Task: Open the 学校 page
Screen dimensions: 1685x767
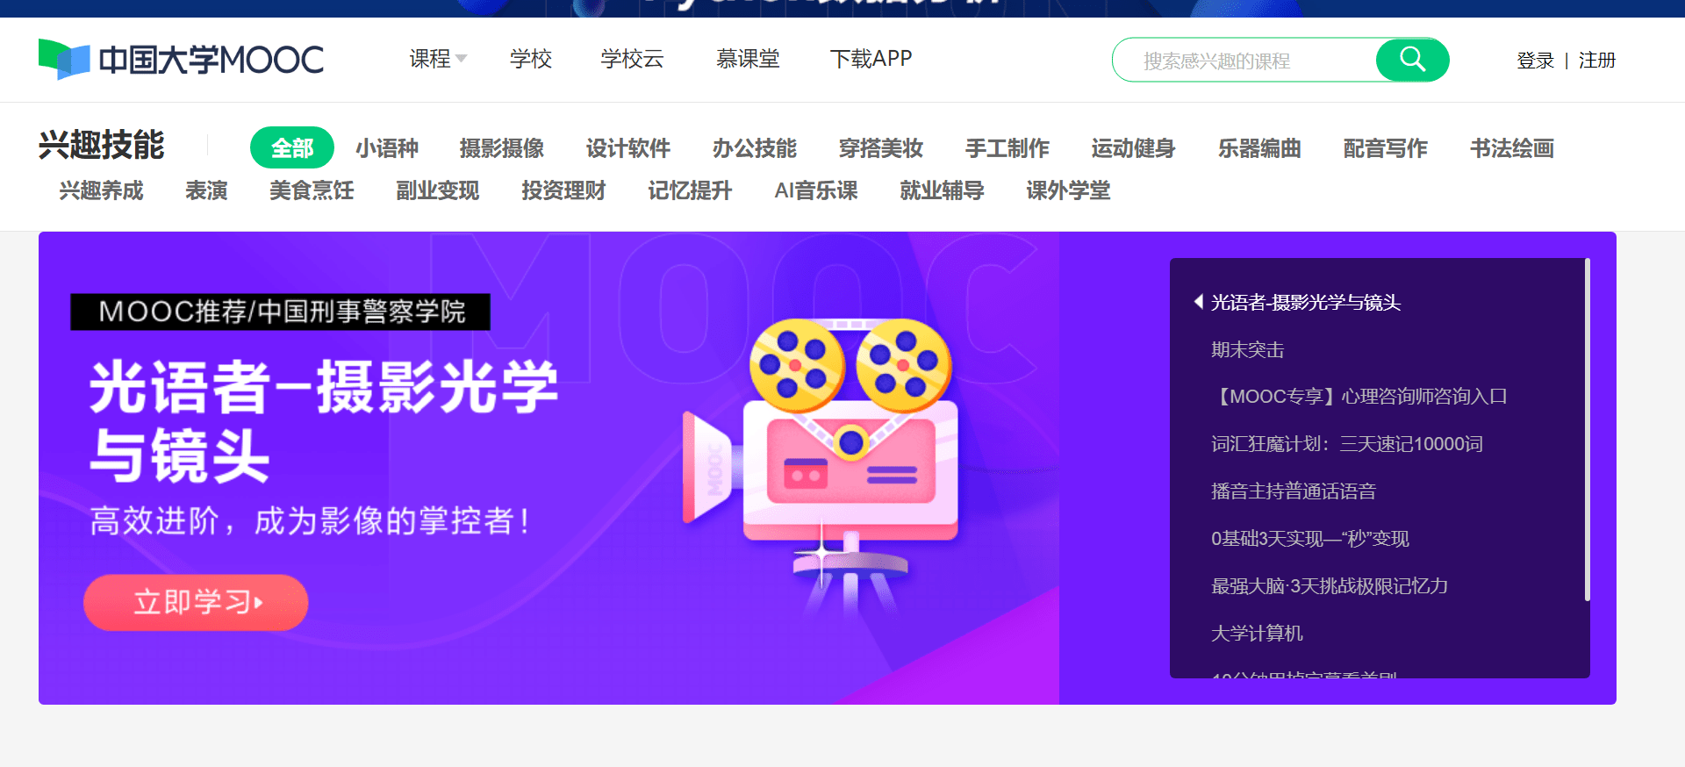Action: coord(530,59)
